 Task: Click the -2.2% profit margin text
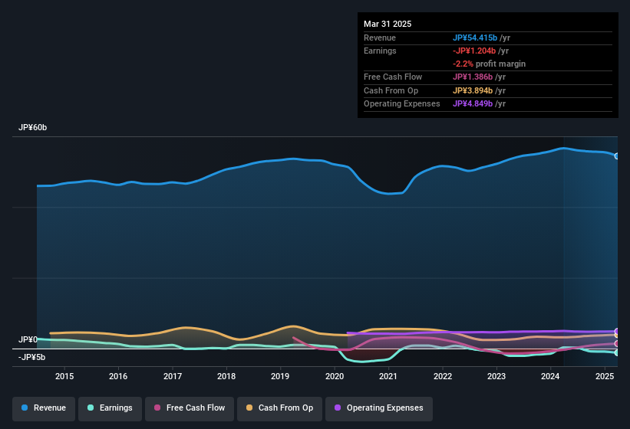point(489,64)
